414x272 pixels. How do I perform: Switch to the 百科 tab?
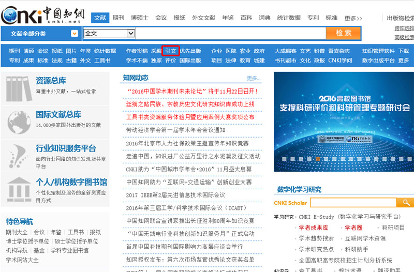246,18
